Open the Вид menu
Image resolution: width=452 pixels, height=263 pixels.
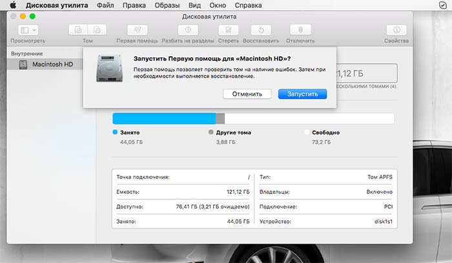point(194,5)
